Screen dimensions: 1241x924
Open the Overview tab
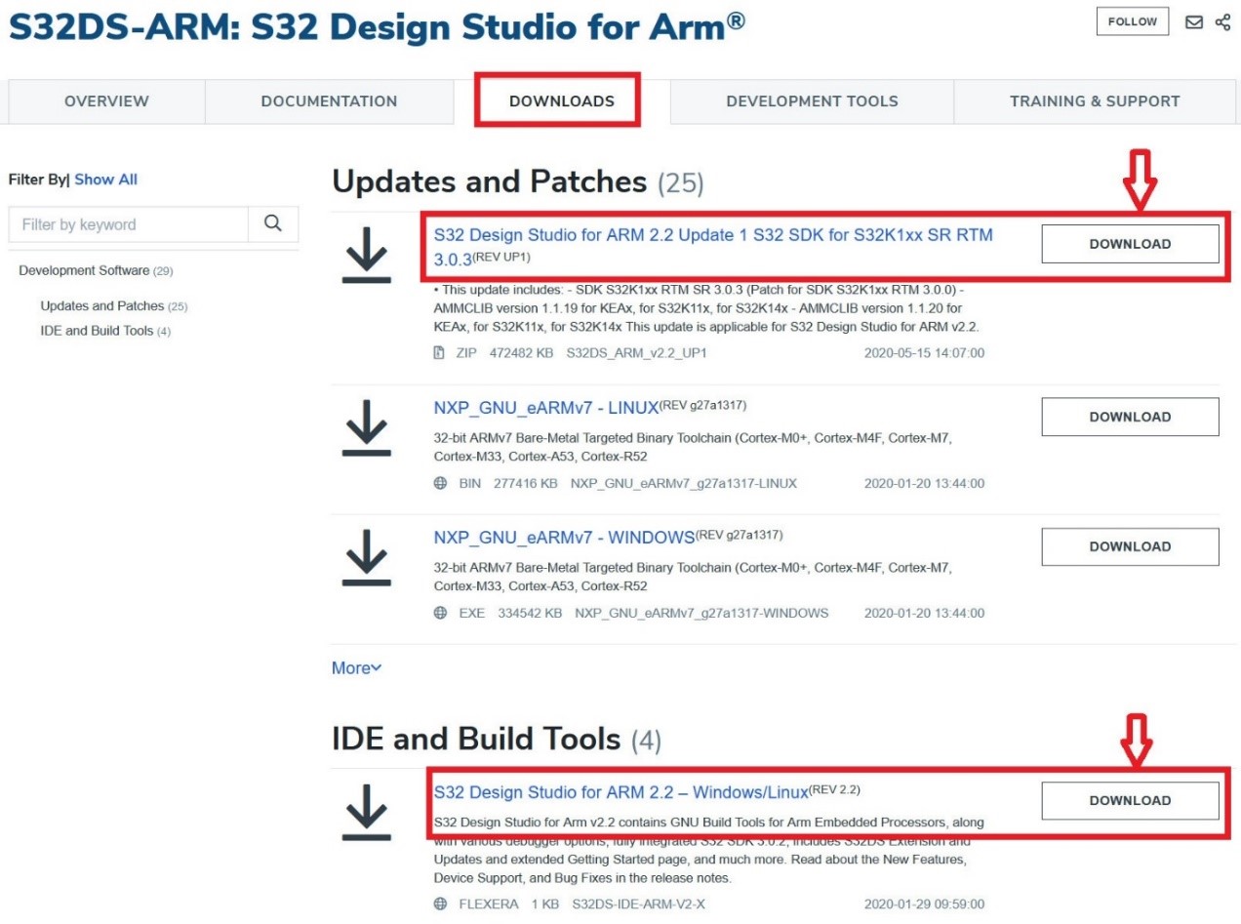click(106, 101)
